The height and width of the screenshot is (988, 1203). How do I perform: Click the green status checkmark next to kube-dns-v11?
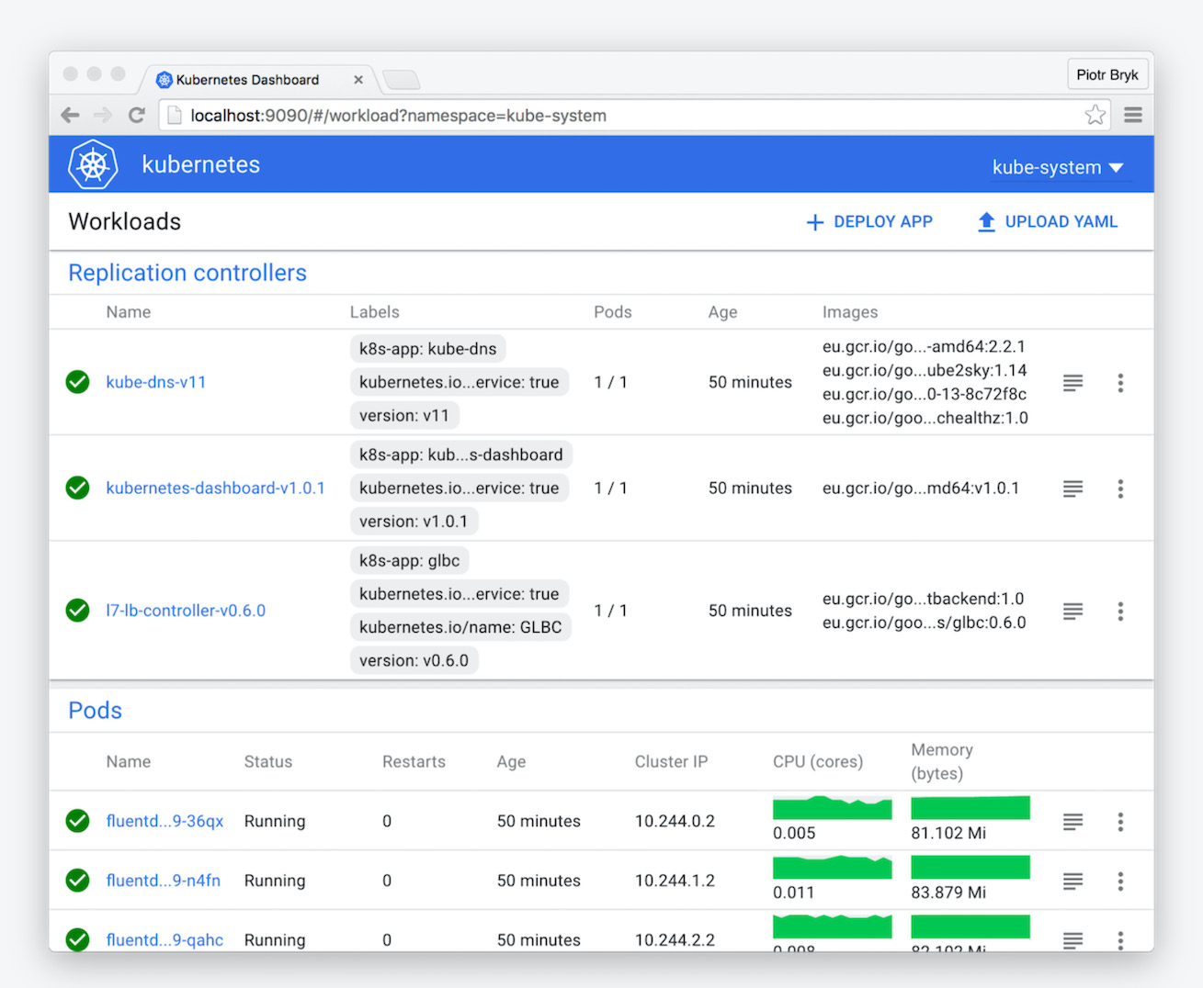point(77,382)
